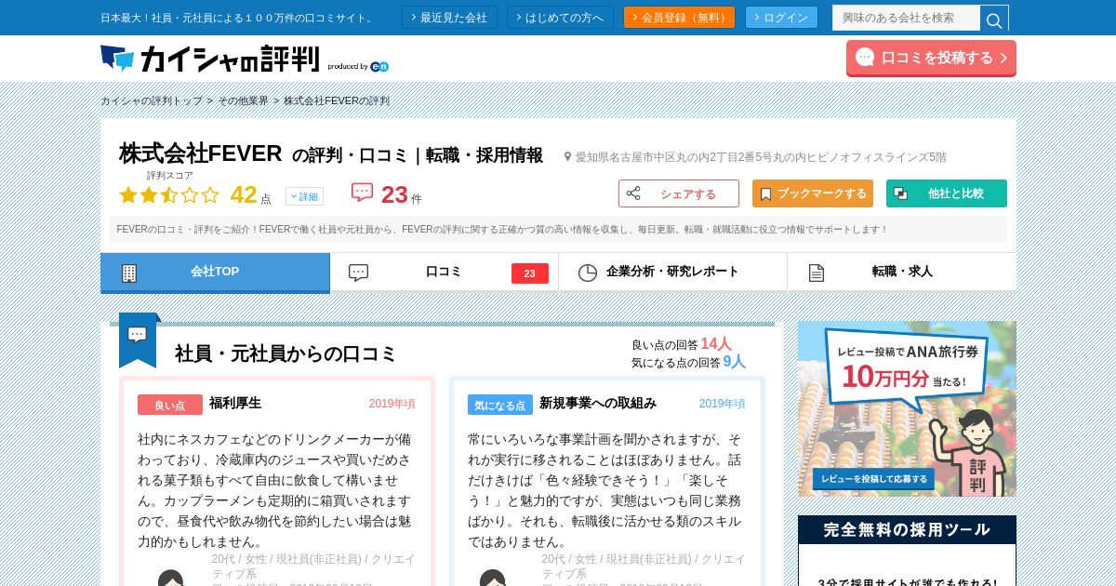Go to the カイシャの評判トップ breadcrumb

point(152,100)
